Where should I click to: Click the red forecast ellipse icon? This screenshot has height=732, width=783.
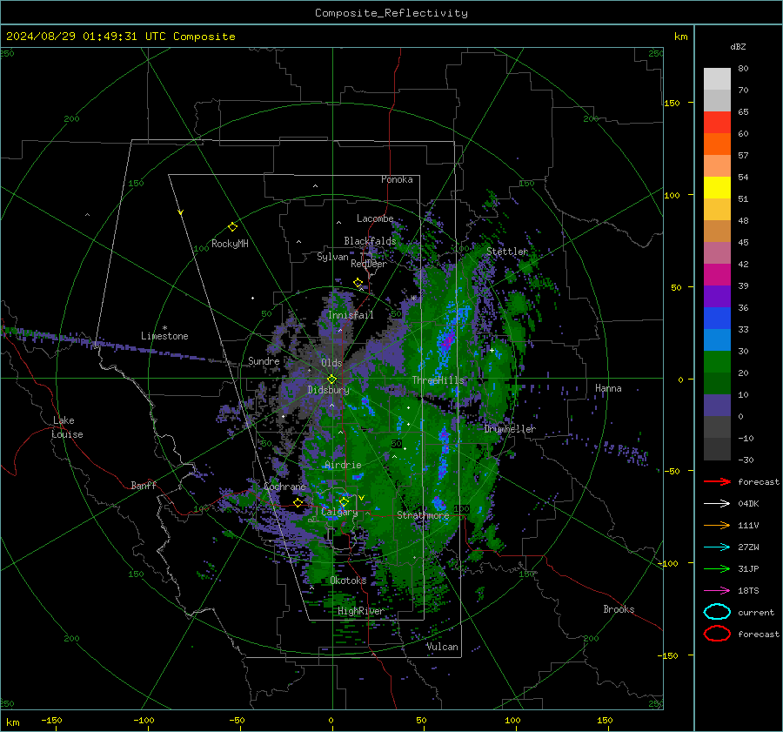coord(717,634)
